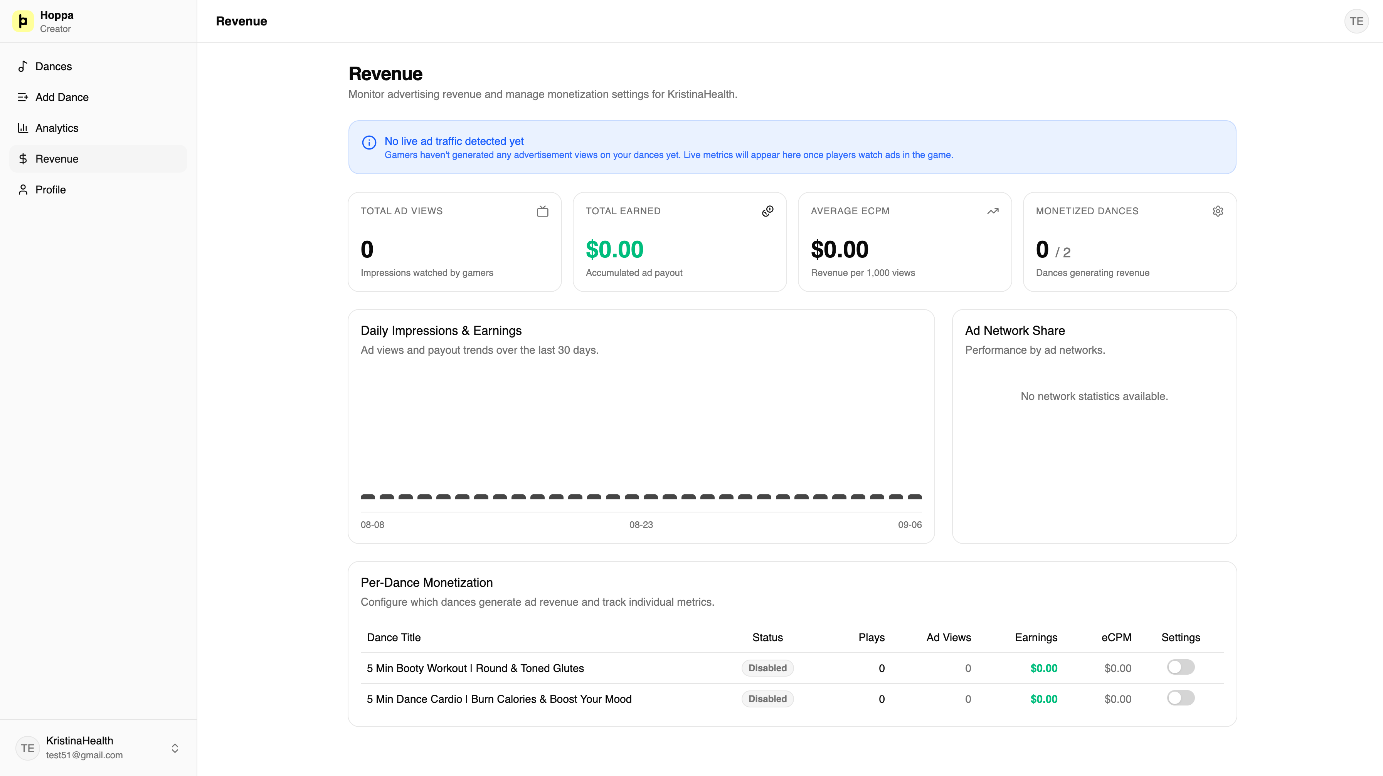1383x776 pixels.
Task: Click the Add Dance list-plus icon
Action: click(22, 97)
